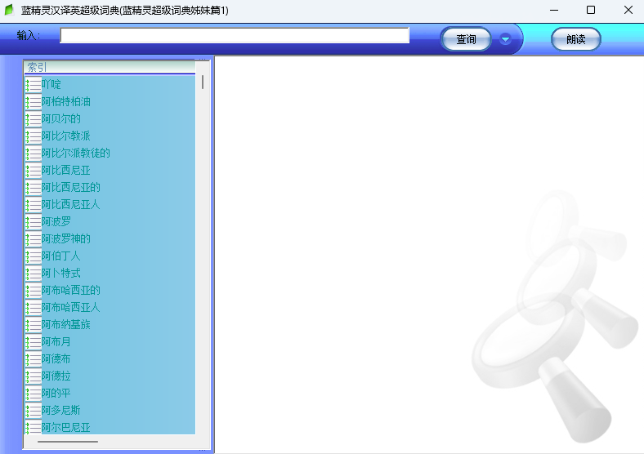Image resolution: width=644 pixels, height=454 pixels.
Task: Click the 朗读 read-aloud button
Action: tap(576, 39)
